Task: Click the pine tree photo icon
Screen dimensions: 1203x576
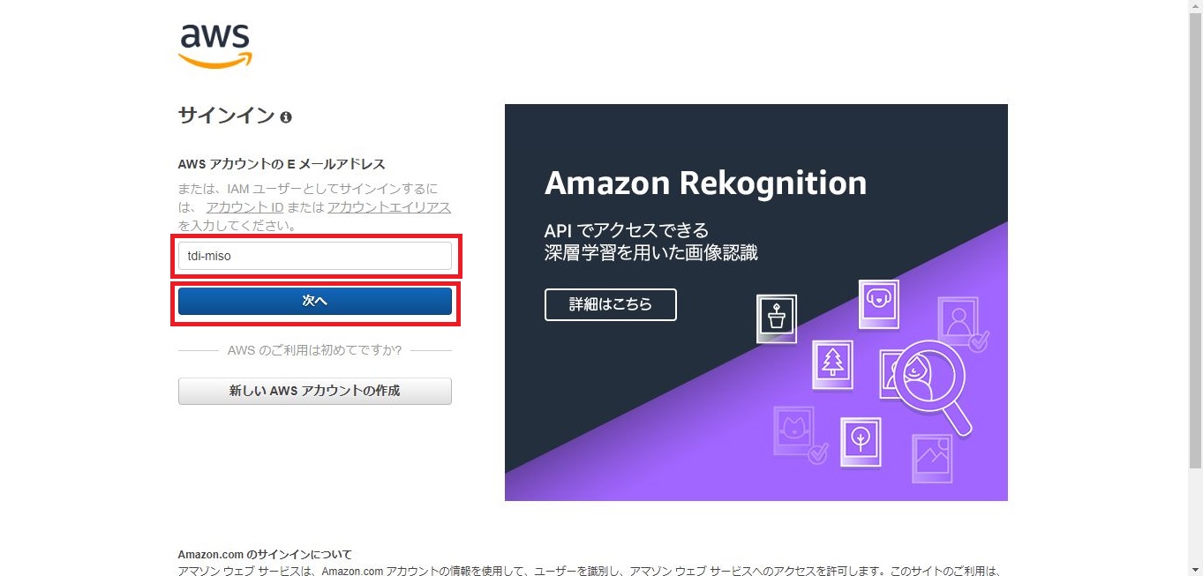Action: point(832,363)
